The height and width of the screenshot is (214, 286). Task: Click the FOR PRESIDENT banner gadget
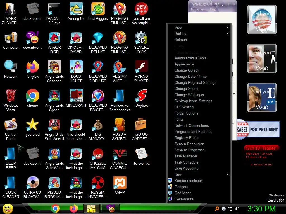tap(258, 129)
